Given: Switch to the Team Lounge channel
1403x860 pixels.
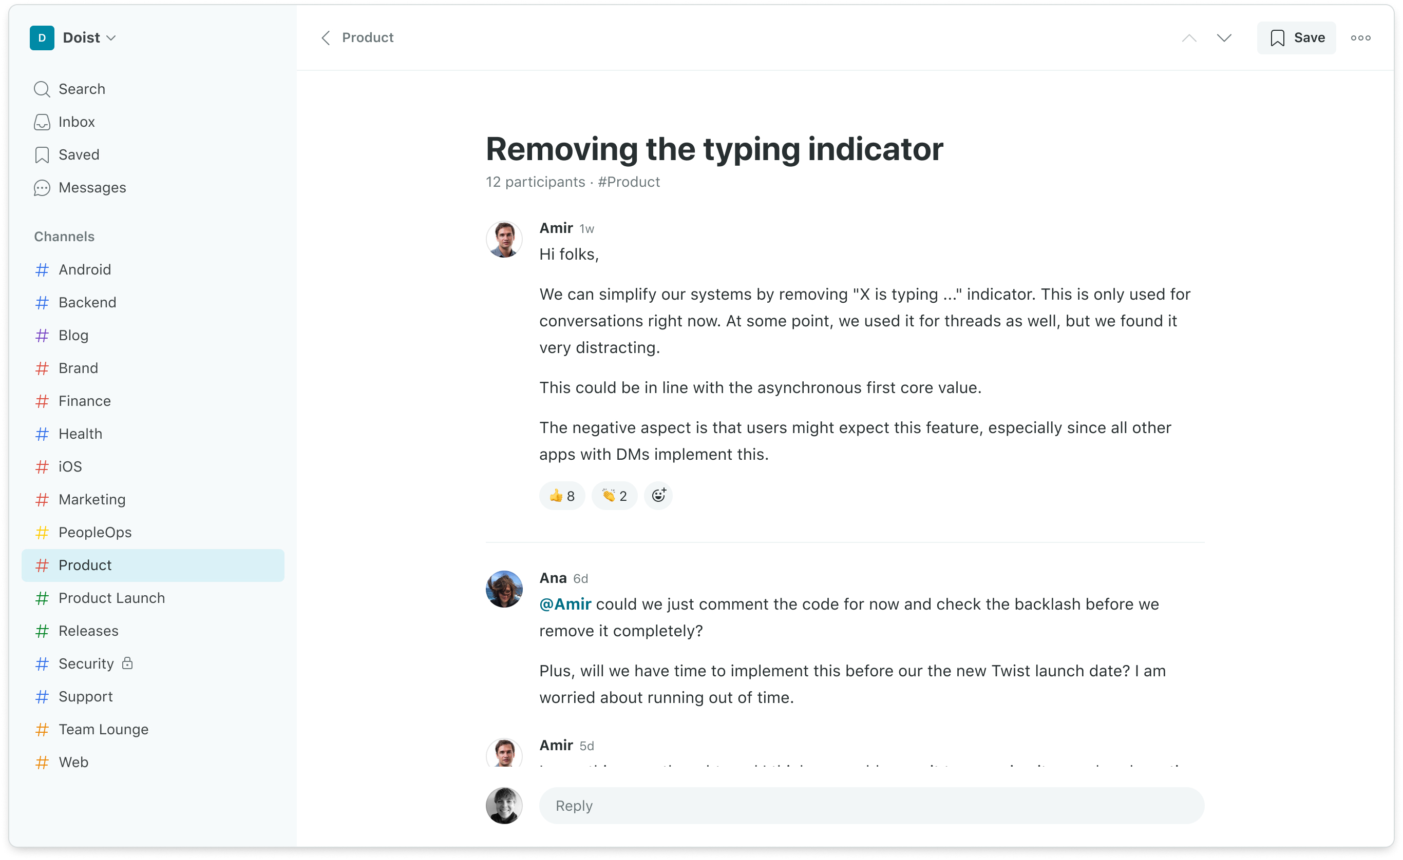Looking at the screenshot, I should (x=103, y=729).
